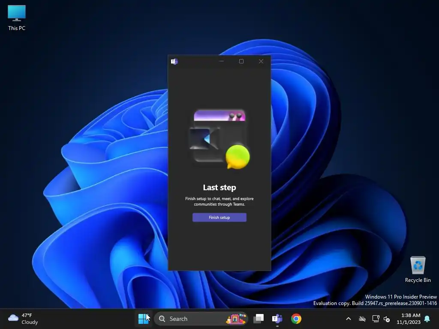Launch Google Chrome from the taskbar
Viewport: 439px width, 329px height.
point(296,319)
